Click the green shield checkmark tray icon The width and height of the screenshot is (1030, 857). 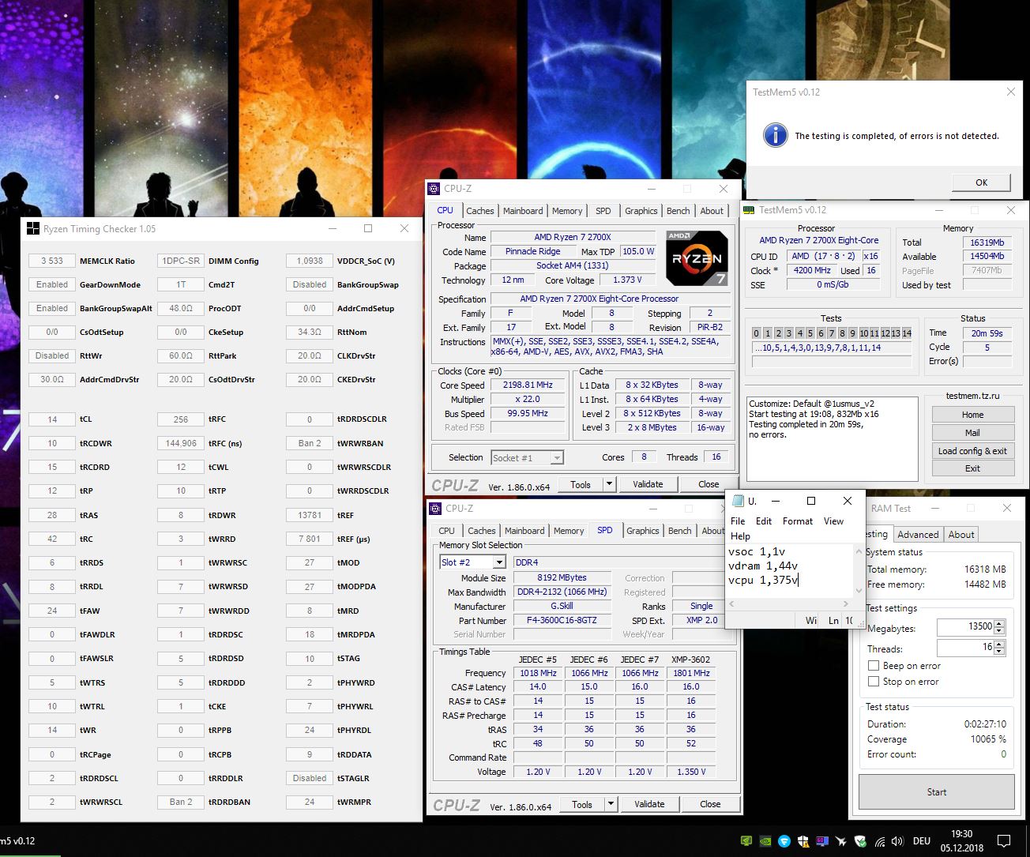coord(860,841)
